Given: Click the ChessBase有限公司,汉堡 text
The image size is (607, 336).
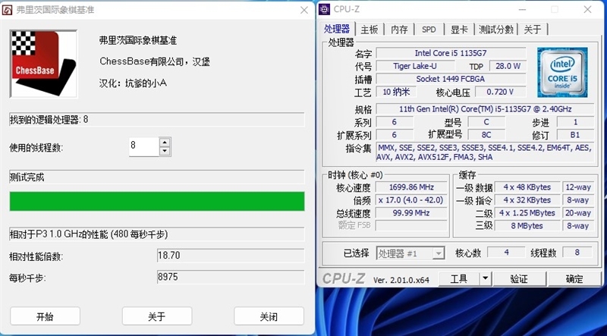Looking at the screenshot, I should point(155,61).
